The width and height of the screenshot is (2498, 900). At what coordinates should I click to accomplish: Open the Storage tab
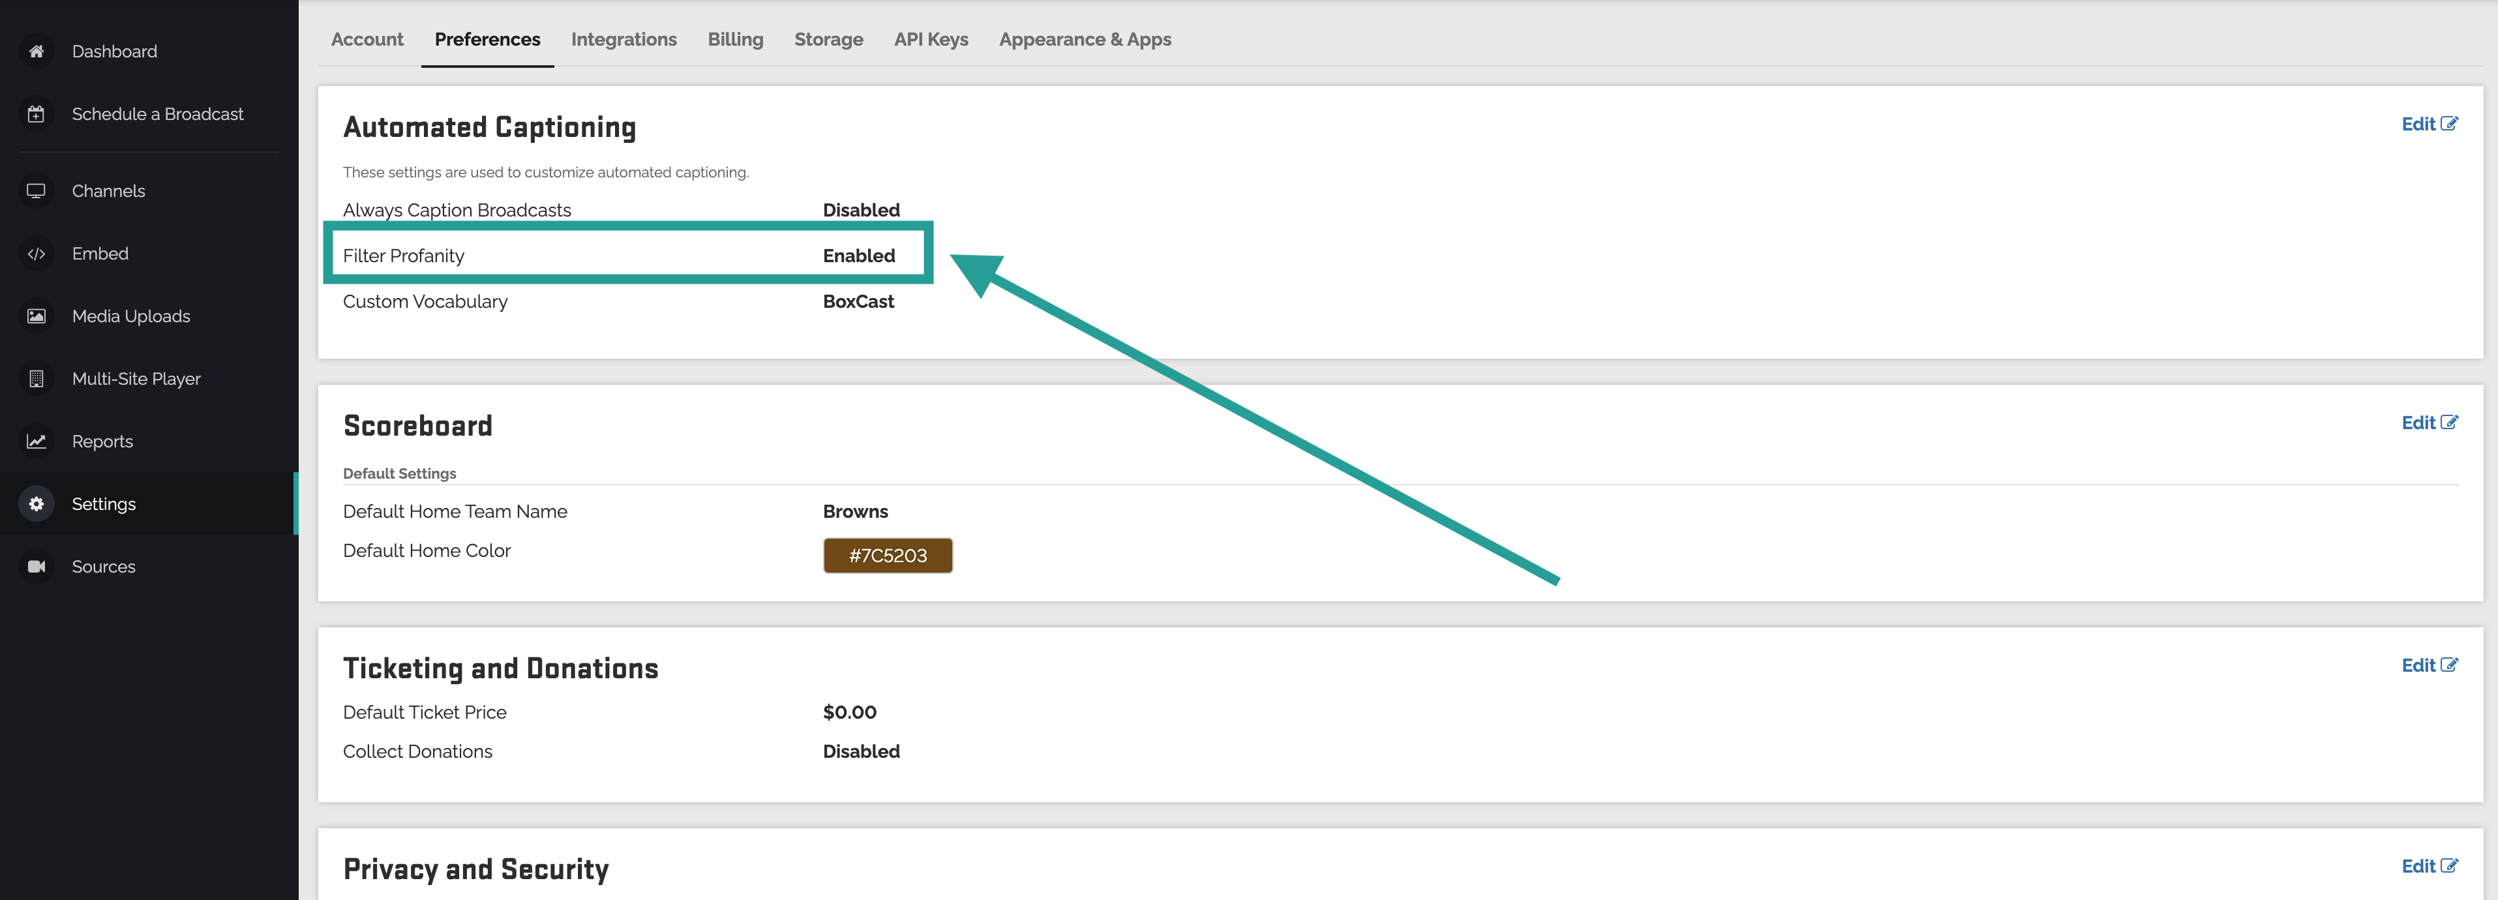pyautogui.click(x=828, y=40)
